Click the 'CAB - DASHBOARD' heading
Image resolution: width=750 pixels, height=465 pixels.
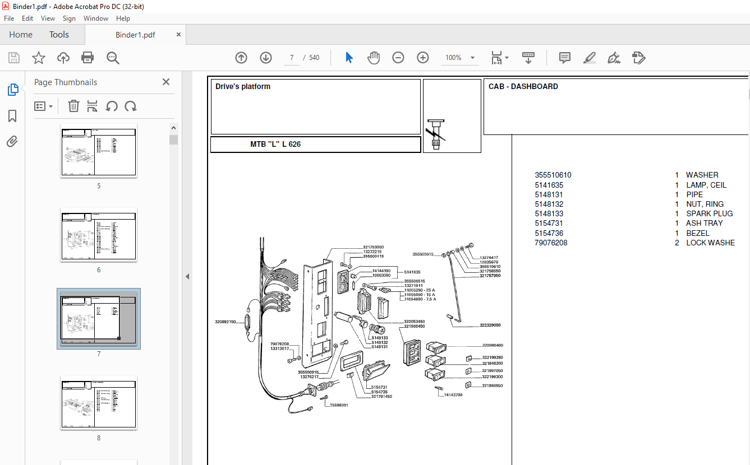523,86
